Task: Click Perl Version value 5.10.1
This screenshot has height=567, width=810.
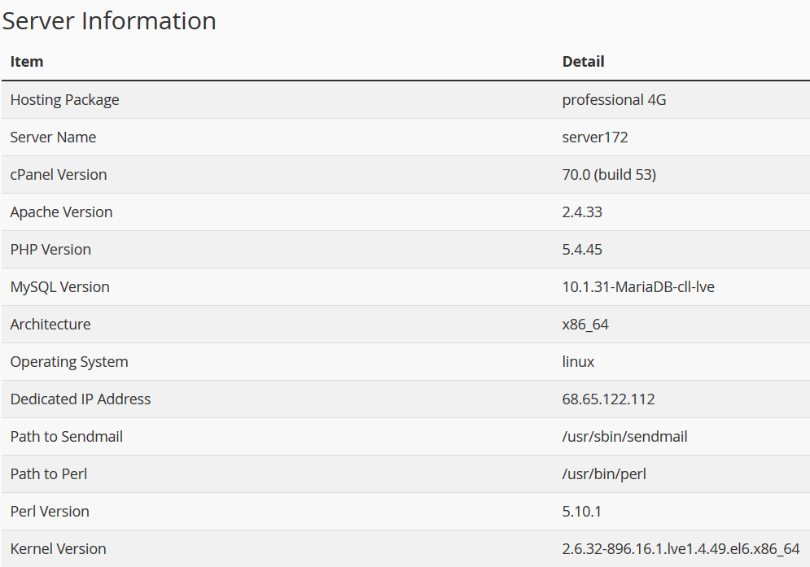Action: click(582, 512)
